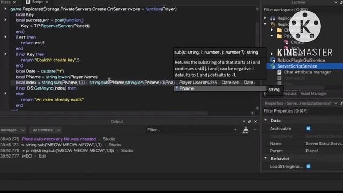The width and height of the screenshot is (343, 193).
Task: Click the RobloxPluginGuiService icon
Action: tap(273, 60)
